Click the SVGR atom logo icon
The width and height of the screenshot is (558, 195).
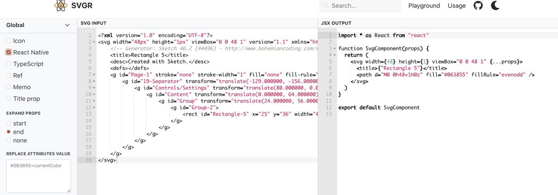pyautogui.click(x=61, y=6)
